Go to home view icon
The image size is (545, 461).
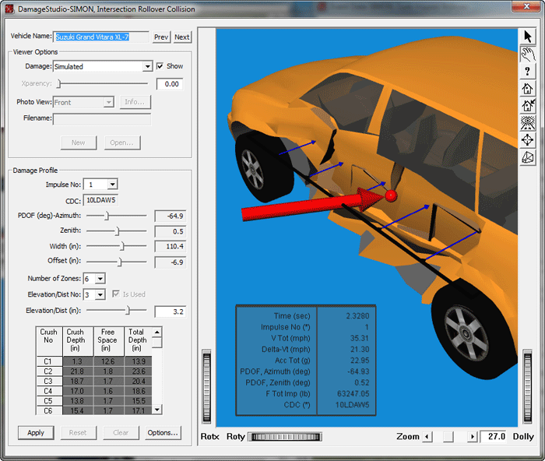529,89
